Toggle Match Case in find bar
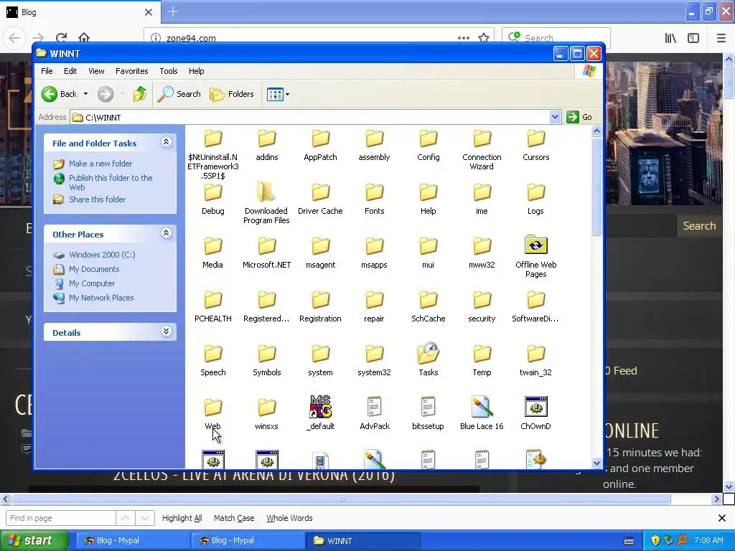735x551 pixels. coord(234,518)
